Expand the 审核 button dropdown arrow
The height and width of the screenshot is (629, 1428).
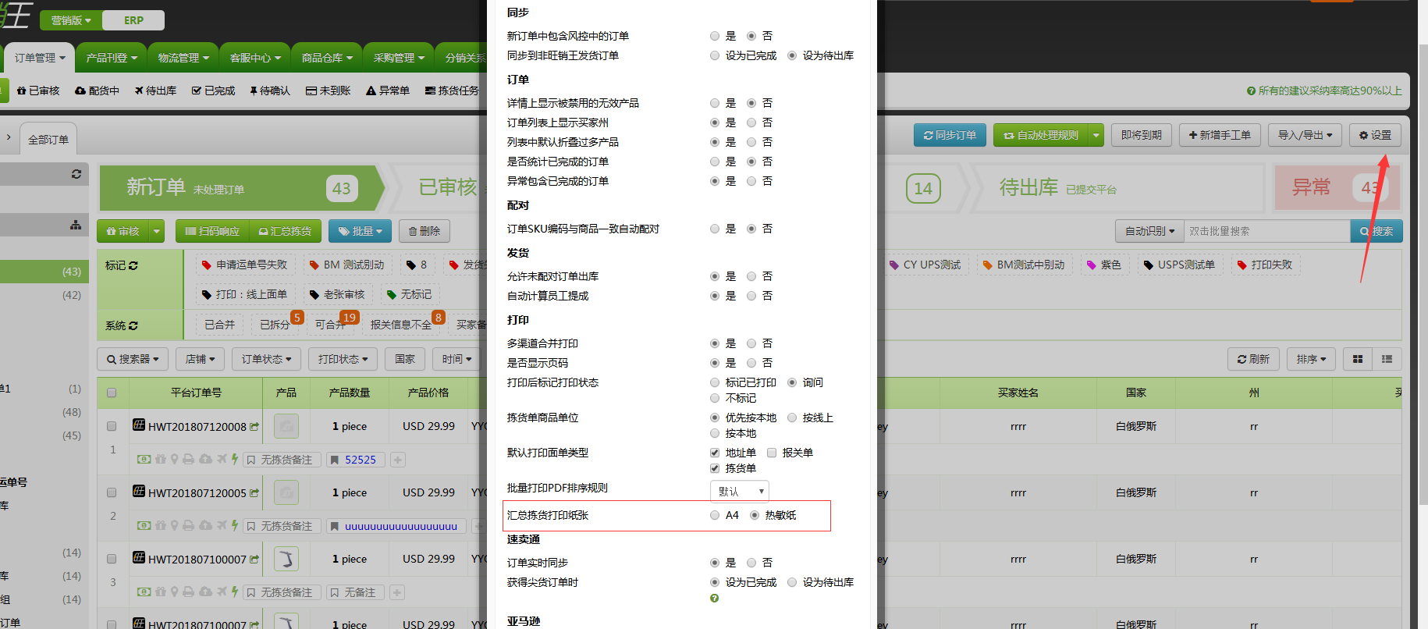(x=157, y=231)
